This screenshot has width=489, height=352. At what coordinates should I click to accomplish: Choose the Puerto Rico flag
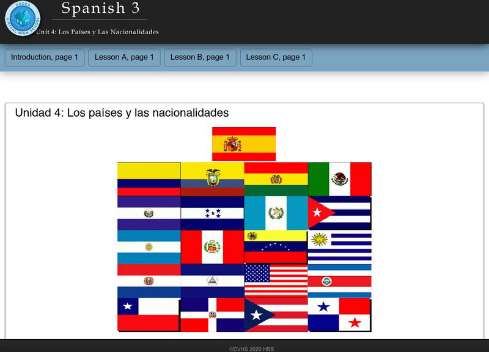pos(276,315)
